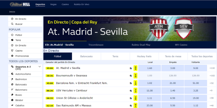Open Automovilismo in sports list
Screen dimensions: 217x108
click(23, 74)
